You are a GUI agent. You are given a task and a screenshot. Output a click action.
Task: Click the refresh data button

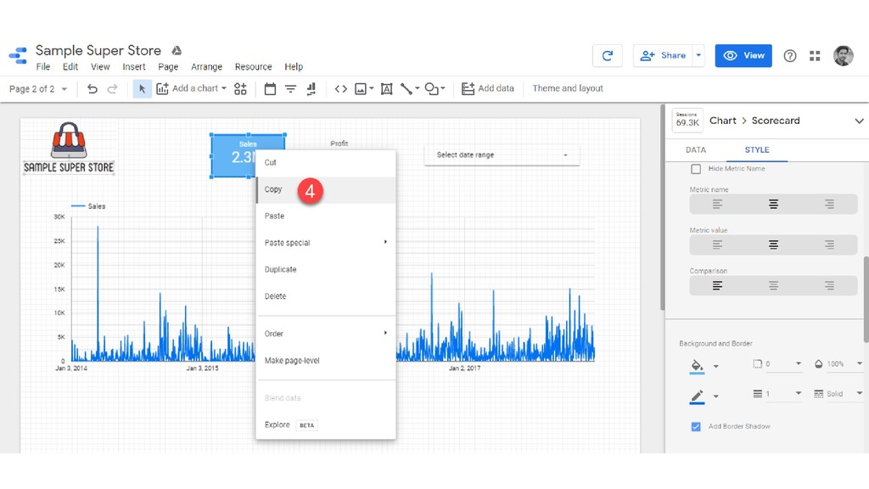[x=607, y=56]
